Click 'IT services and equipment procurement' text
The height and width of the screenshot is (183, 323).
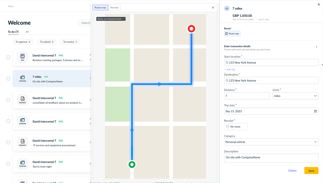(54, 145)
